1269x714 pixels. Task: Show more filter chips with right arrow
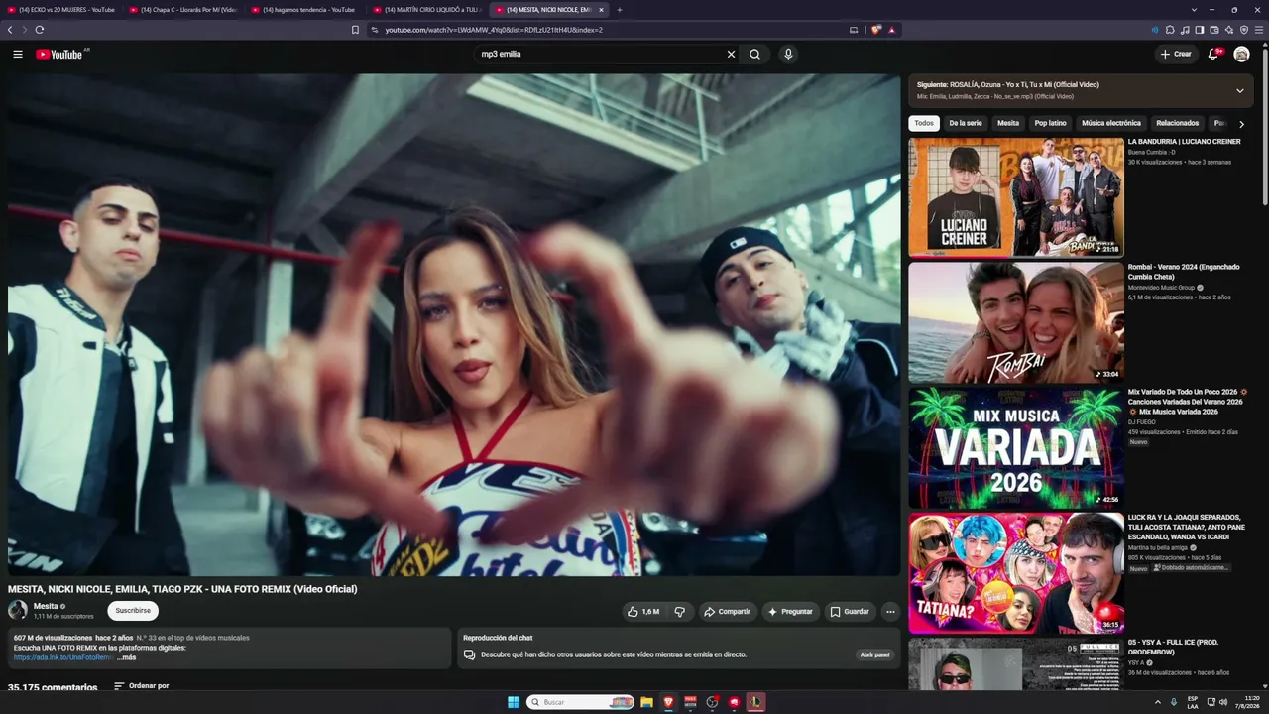coord(1241,124)
